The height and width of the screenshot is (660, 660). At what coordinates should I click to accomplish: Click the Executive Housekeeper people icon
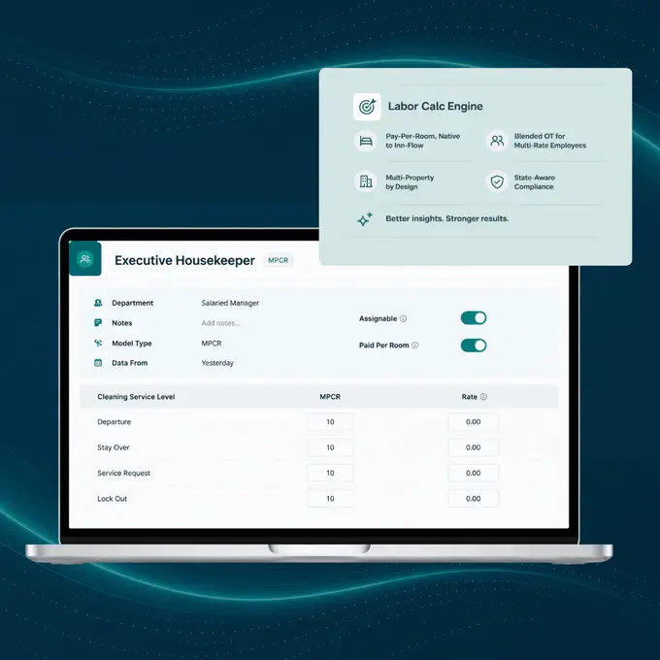(x=85, y=258)
